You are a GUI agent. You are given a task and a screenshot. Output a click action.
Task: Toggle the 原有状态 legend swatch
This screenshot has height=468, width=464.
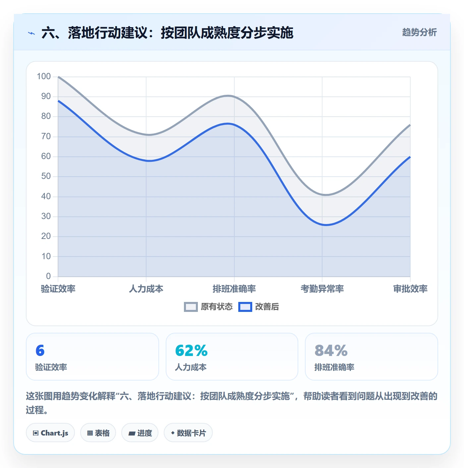pos(191,307)
